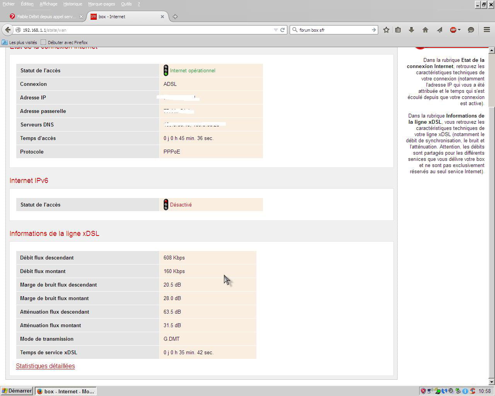Image resolution: width=495 pixels, height=396 pixels.
Task: Reload the current page
Action: tap(283, 30)
